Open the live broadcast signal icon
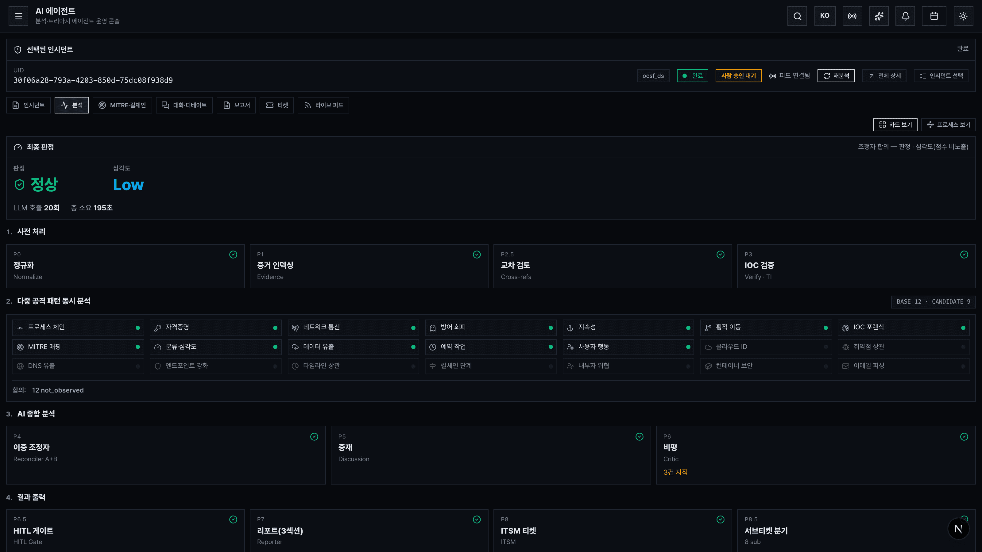The width and height of the screenshot is (982, 552). pos(852,16)
